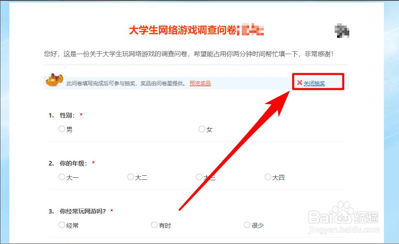Screen dimensions: 399x244
Task: Click the red X icon beside 关闭抽奖
Action: (x=300, y=83)
